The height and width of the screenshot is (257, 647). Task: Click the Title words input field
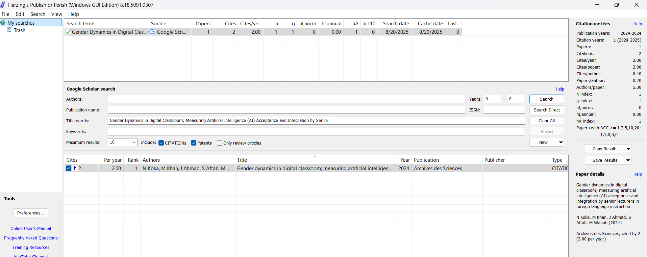[x=316, y=121]
